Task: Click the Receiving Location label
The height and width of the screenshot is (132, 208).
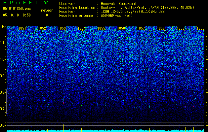Action: [x=77, y=8]
